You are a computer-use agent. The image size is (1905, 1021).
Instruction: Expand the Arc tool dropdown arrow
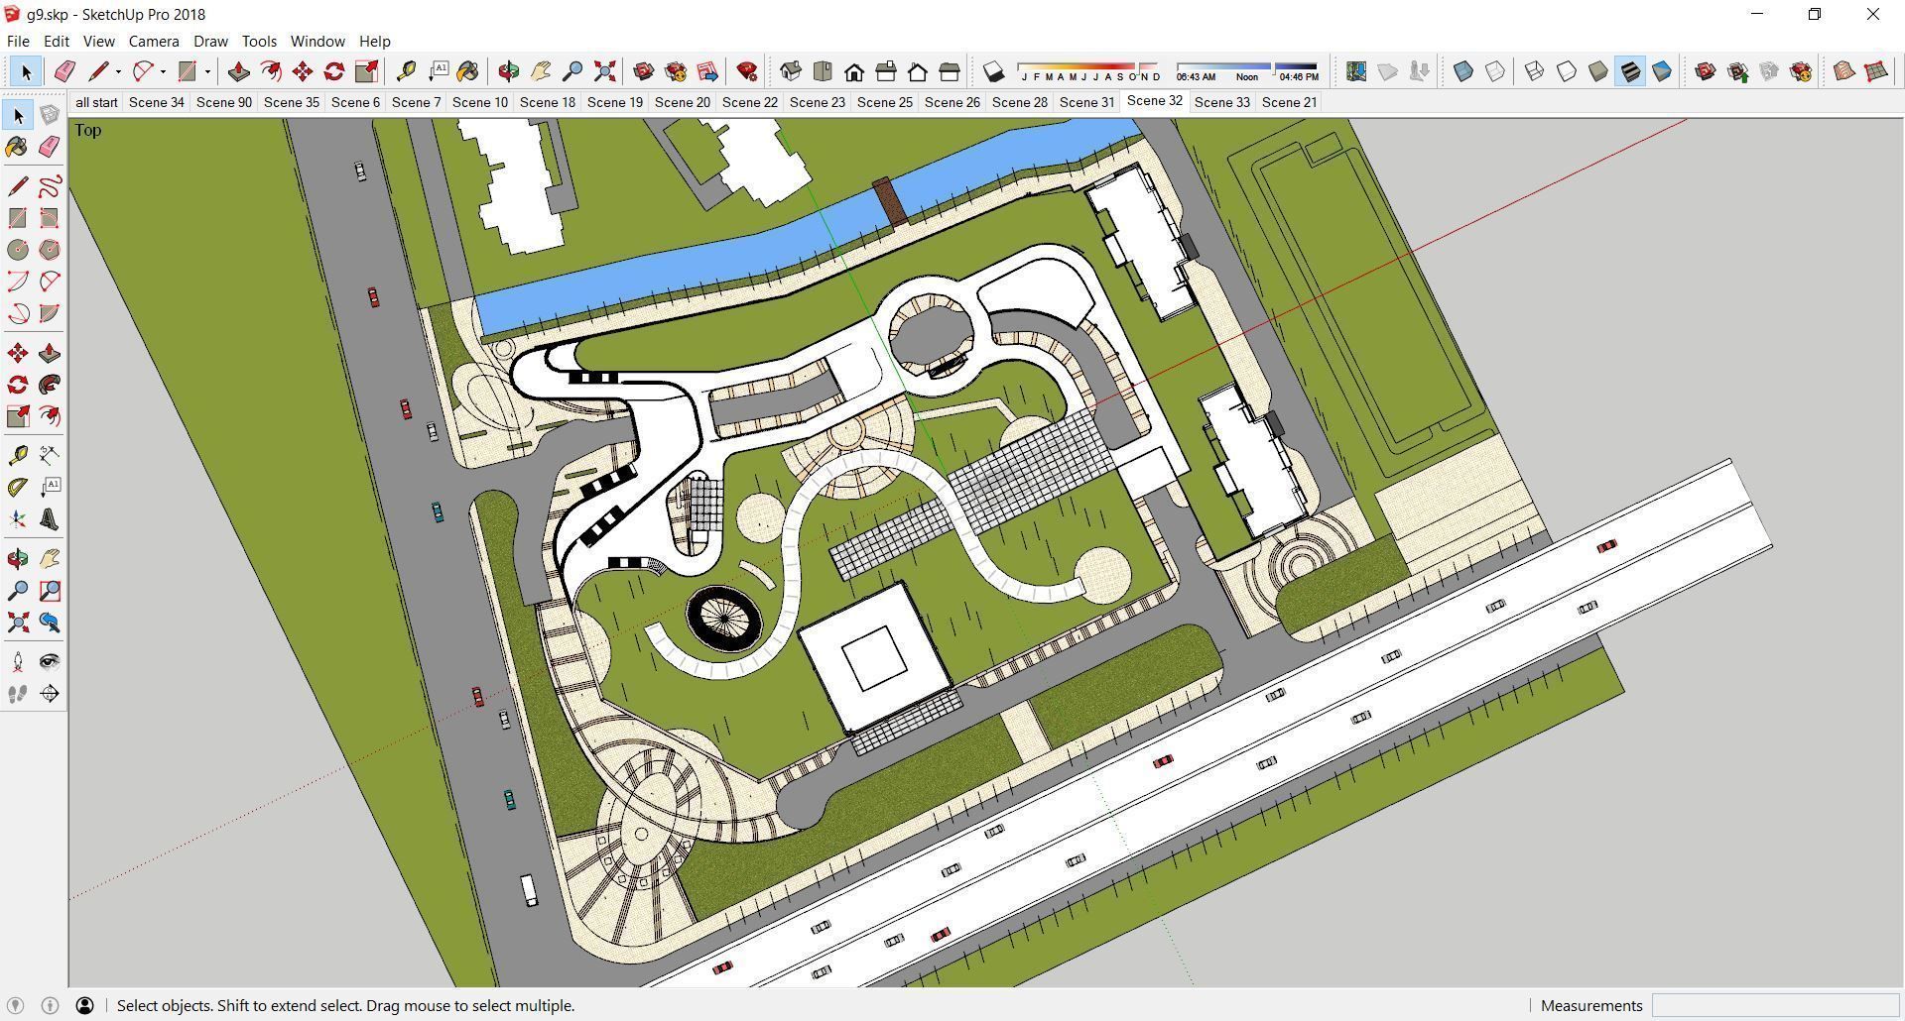pos(163,71)
